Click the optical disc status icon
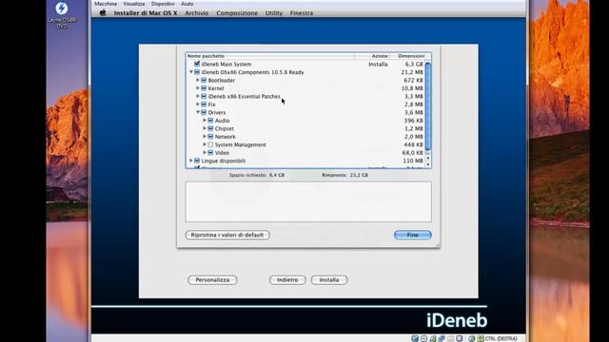This screenshot has height=342, width=609. (423, 338)
